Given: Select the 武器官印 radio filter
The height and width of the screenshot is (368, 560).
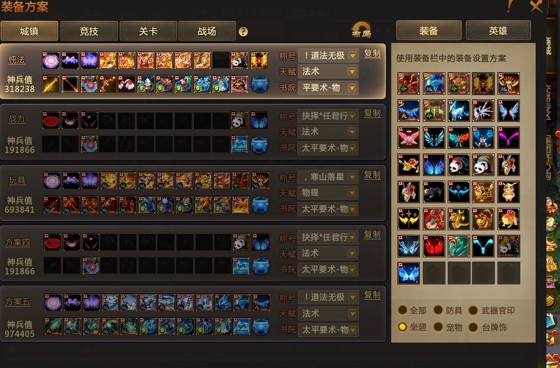Looking at the screenshot, I should coord(473,310).
